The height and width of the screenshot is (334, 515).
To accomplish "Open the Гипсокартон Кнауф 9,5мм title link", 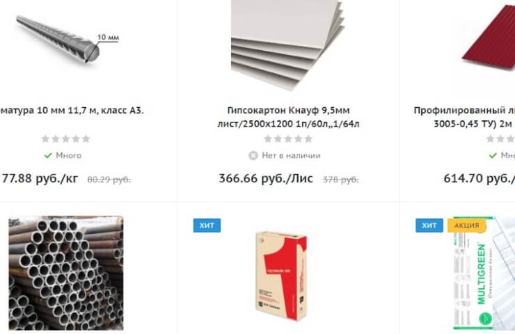I will 288,117.
